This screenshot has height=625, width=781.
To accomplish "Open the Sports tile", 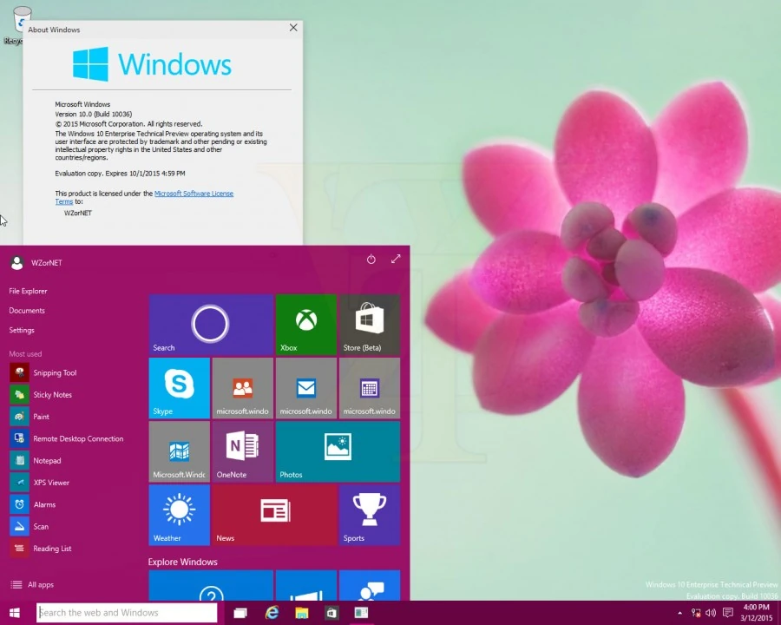I will (369, 515).
